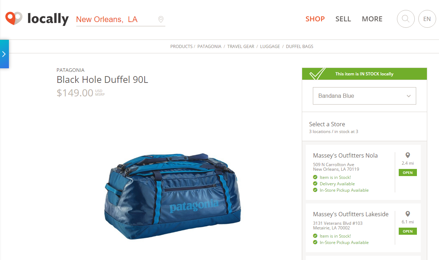Expand the blue side panel arrow
The width and height of the screenshot is (439, 260).
click(x=4, y=54)
